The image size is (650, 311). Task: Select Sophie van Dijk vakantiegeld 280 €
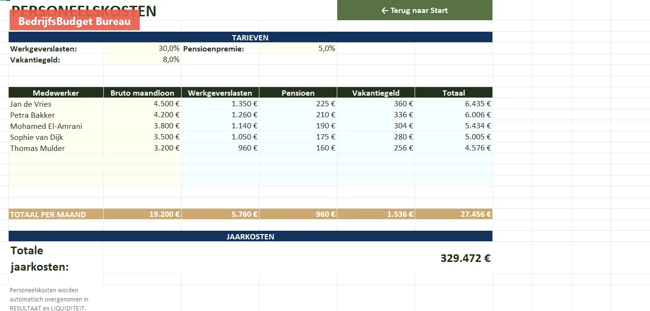376,137
